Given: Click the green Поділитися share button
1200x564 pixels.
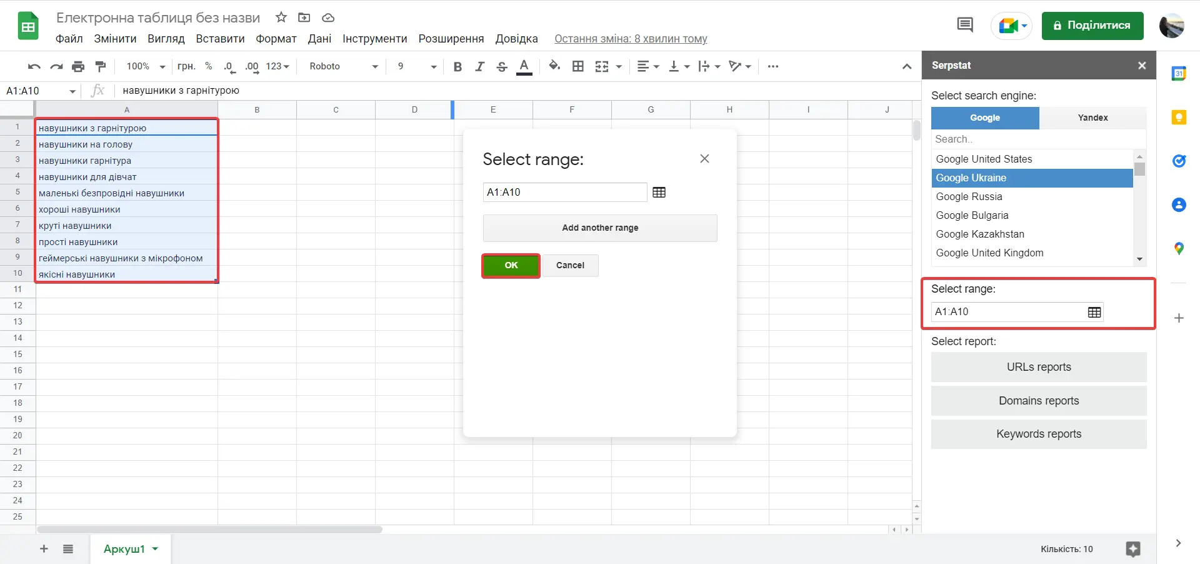Looking at the screenshot, I should 1092,26.
